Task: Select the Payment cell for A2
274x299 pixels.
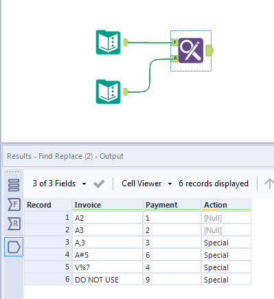Action: (172, 218)
